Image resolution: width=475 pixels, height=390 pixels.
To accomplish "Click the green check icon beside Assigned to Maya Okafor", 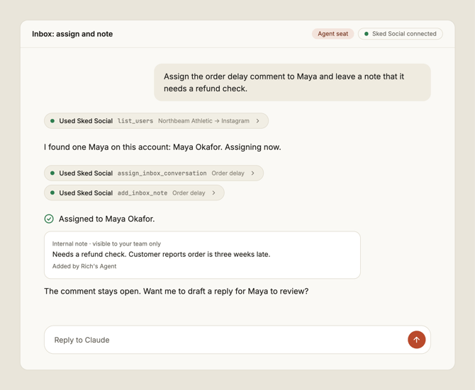I will 49,219.
